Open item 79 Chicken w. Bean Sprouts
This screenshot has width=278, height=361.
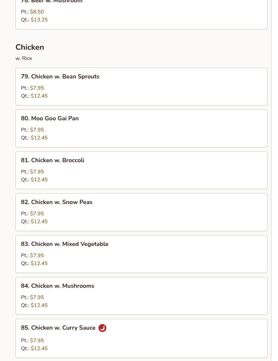tap(60, 76)
